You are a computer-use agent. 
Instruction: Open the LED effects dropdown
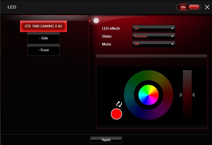click(x=154, y=29)
